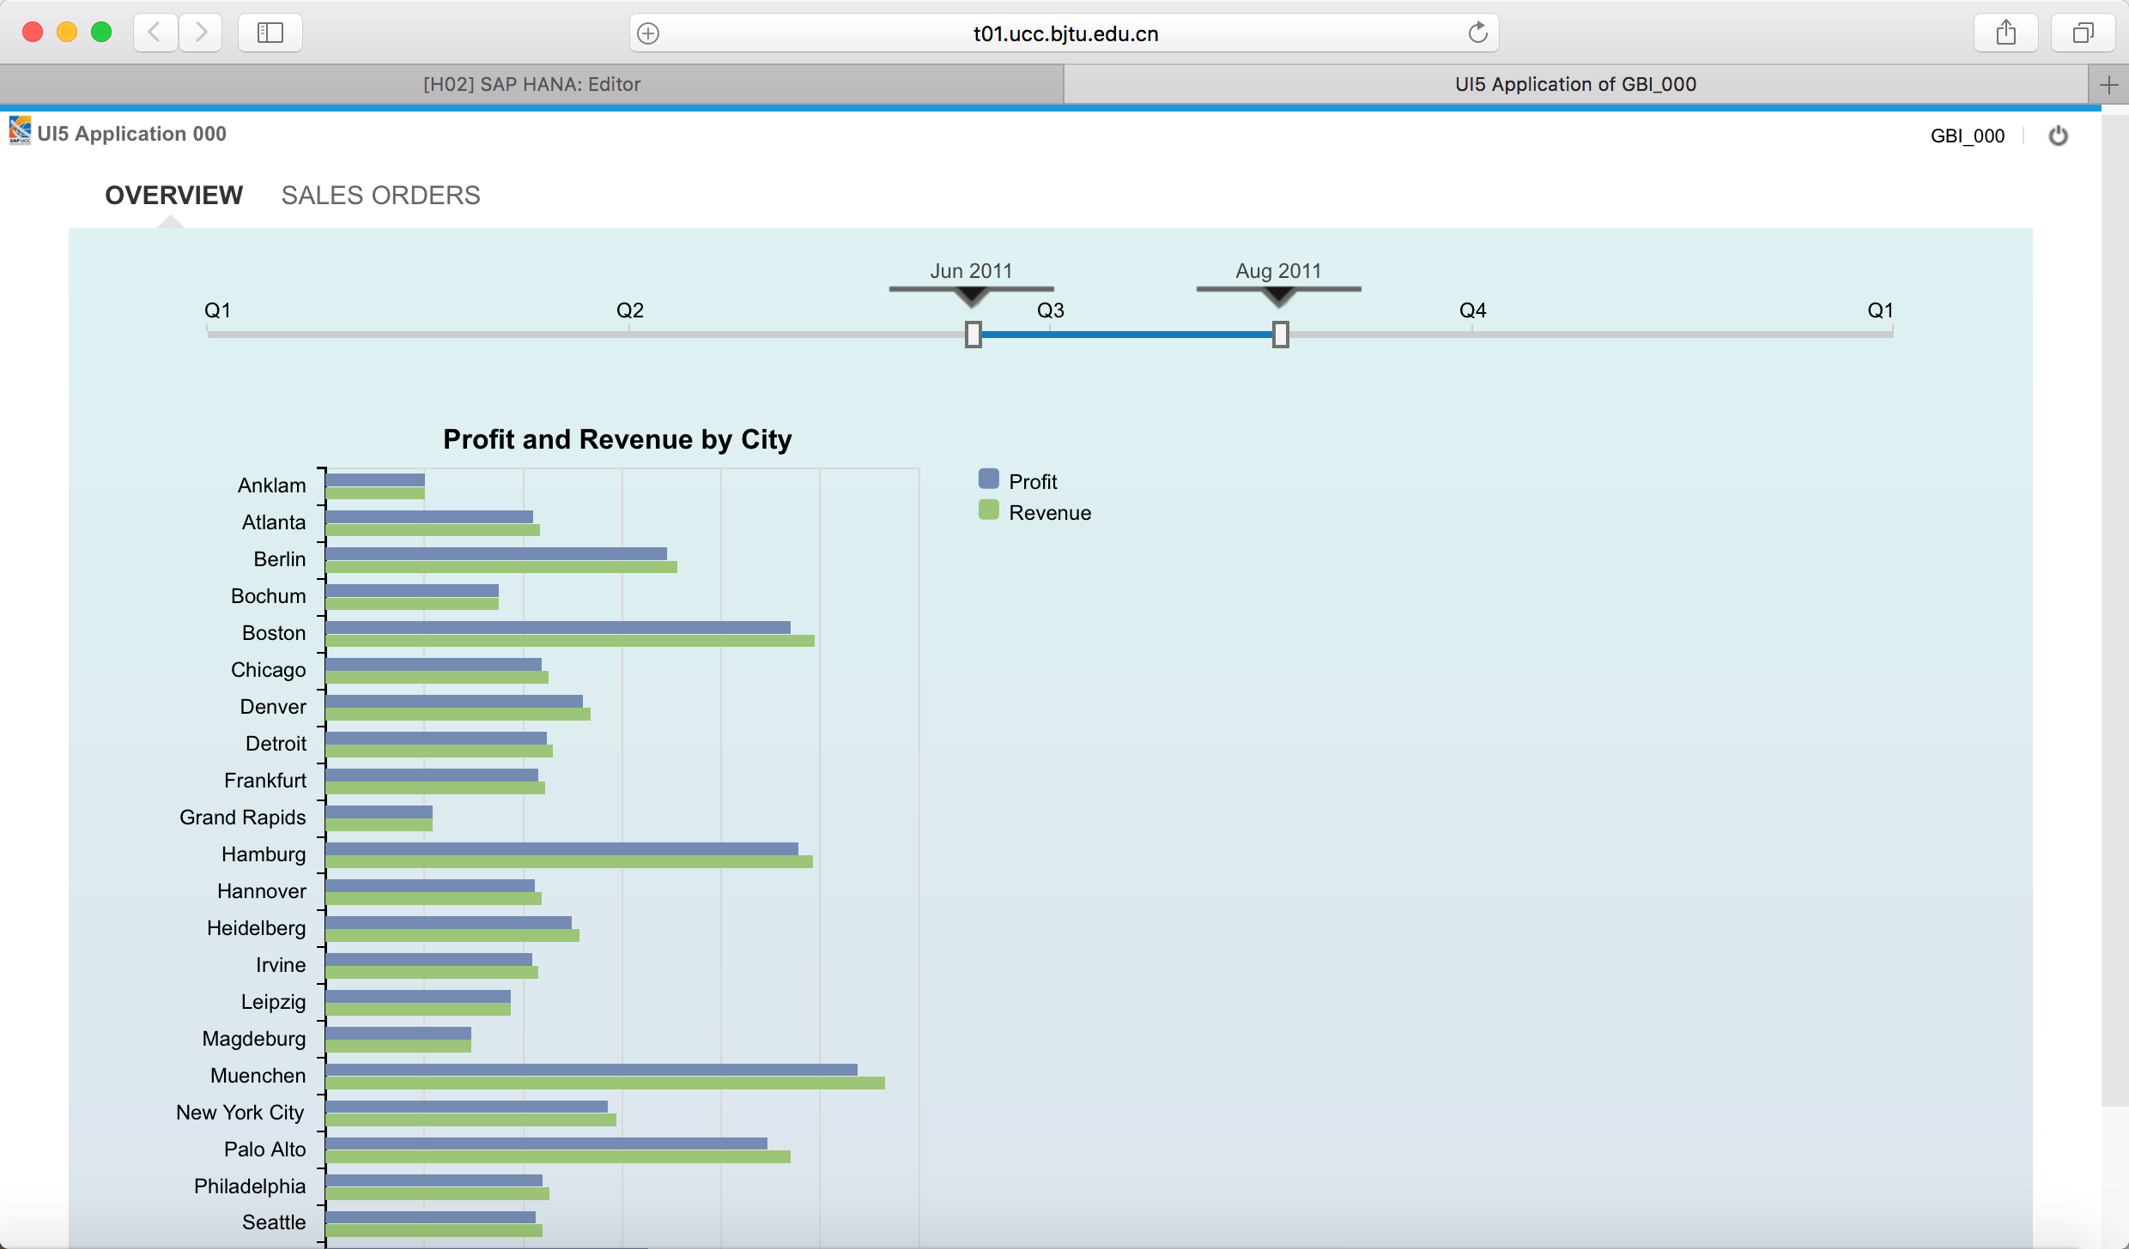Click the Hamburg revenue bar
The image size is (2129, 1249).
(x=569, y=862)
